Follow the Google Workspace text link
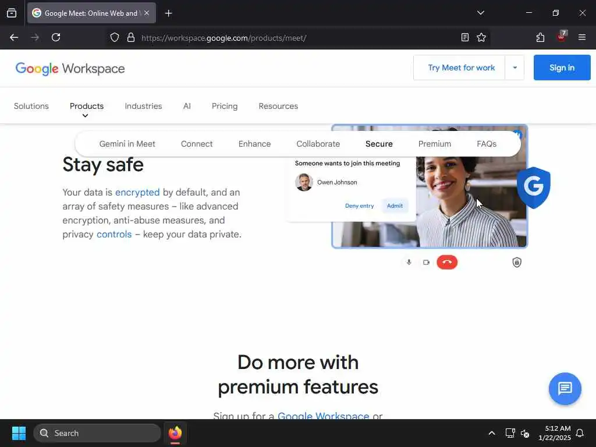 (324, 416)
